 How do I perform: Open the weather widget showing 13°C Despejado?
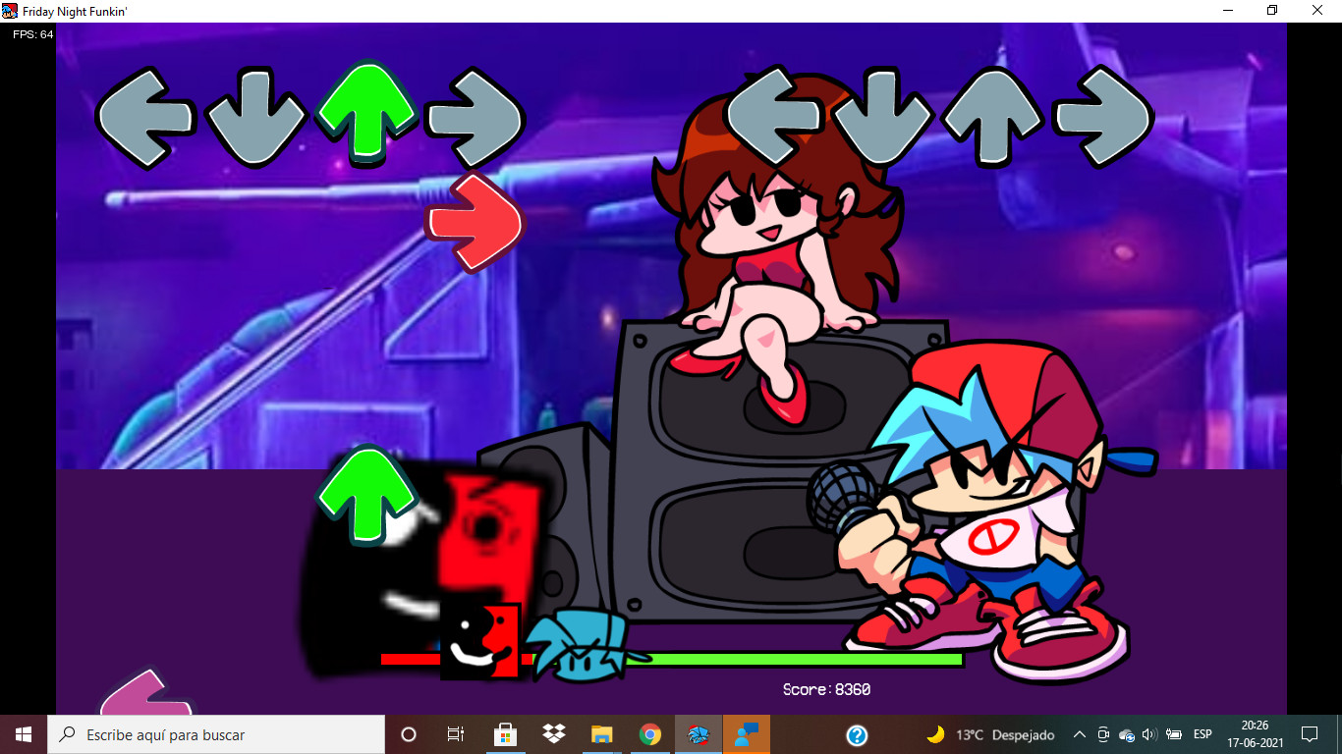(990, 734)
